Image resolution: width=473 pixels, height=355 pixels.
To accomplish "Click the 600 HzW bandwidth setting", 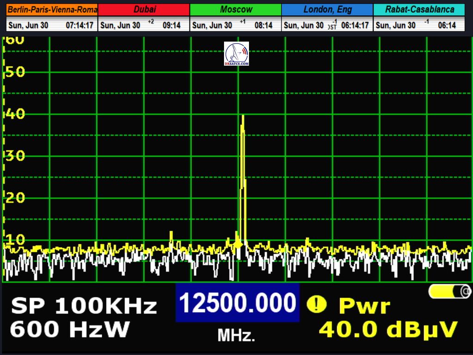I will [70, 330].
